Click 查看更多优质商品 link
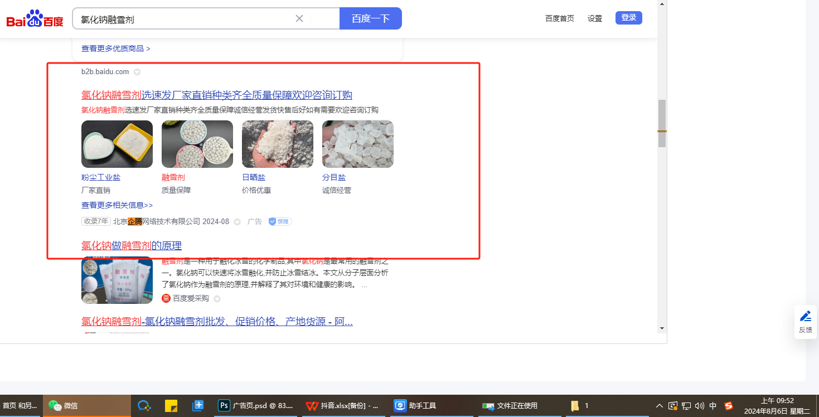Image resolution: width=819 pixels, height=417 pixels. point(116,49)
